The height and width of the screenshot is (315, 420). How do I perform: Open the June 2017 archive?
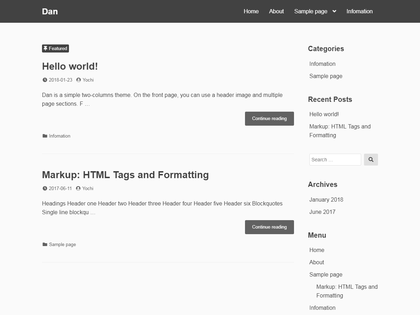pos(322,212)
